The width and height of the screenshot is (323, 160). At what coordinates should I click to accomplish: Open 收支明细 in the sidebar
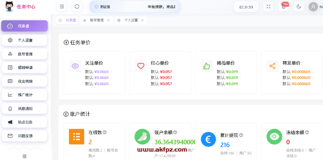click(25, 81)
